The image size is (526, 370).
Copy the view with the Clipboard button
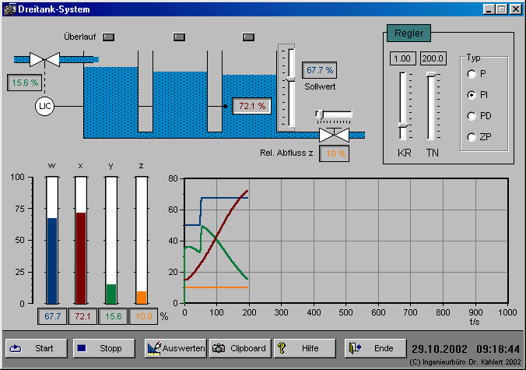tap(240, 348)
